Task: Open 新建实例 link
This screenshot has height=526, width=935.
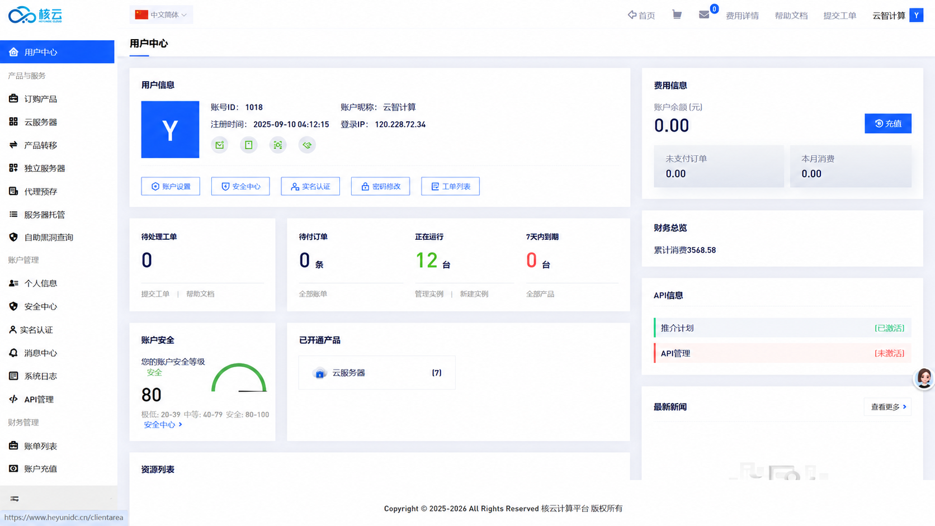Action: tap(474, 294)
